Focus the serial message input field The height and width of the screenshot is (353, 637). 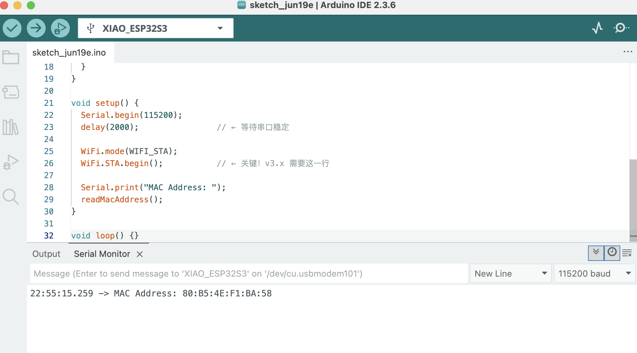(x=249, y=274)
